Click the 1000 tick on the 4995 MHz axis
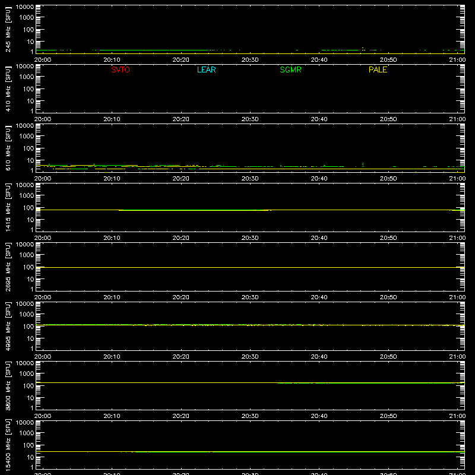The image size is (475, 475). (27, 314)
